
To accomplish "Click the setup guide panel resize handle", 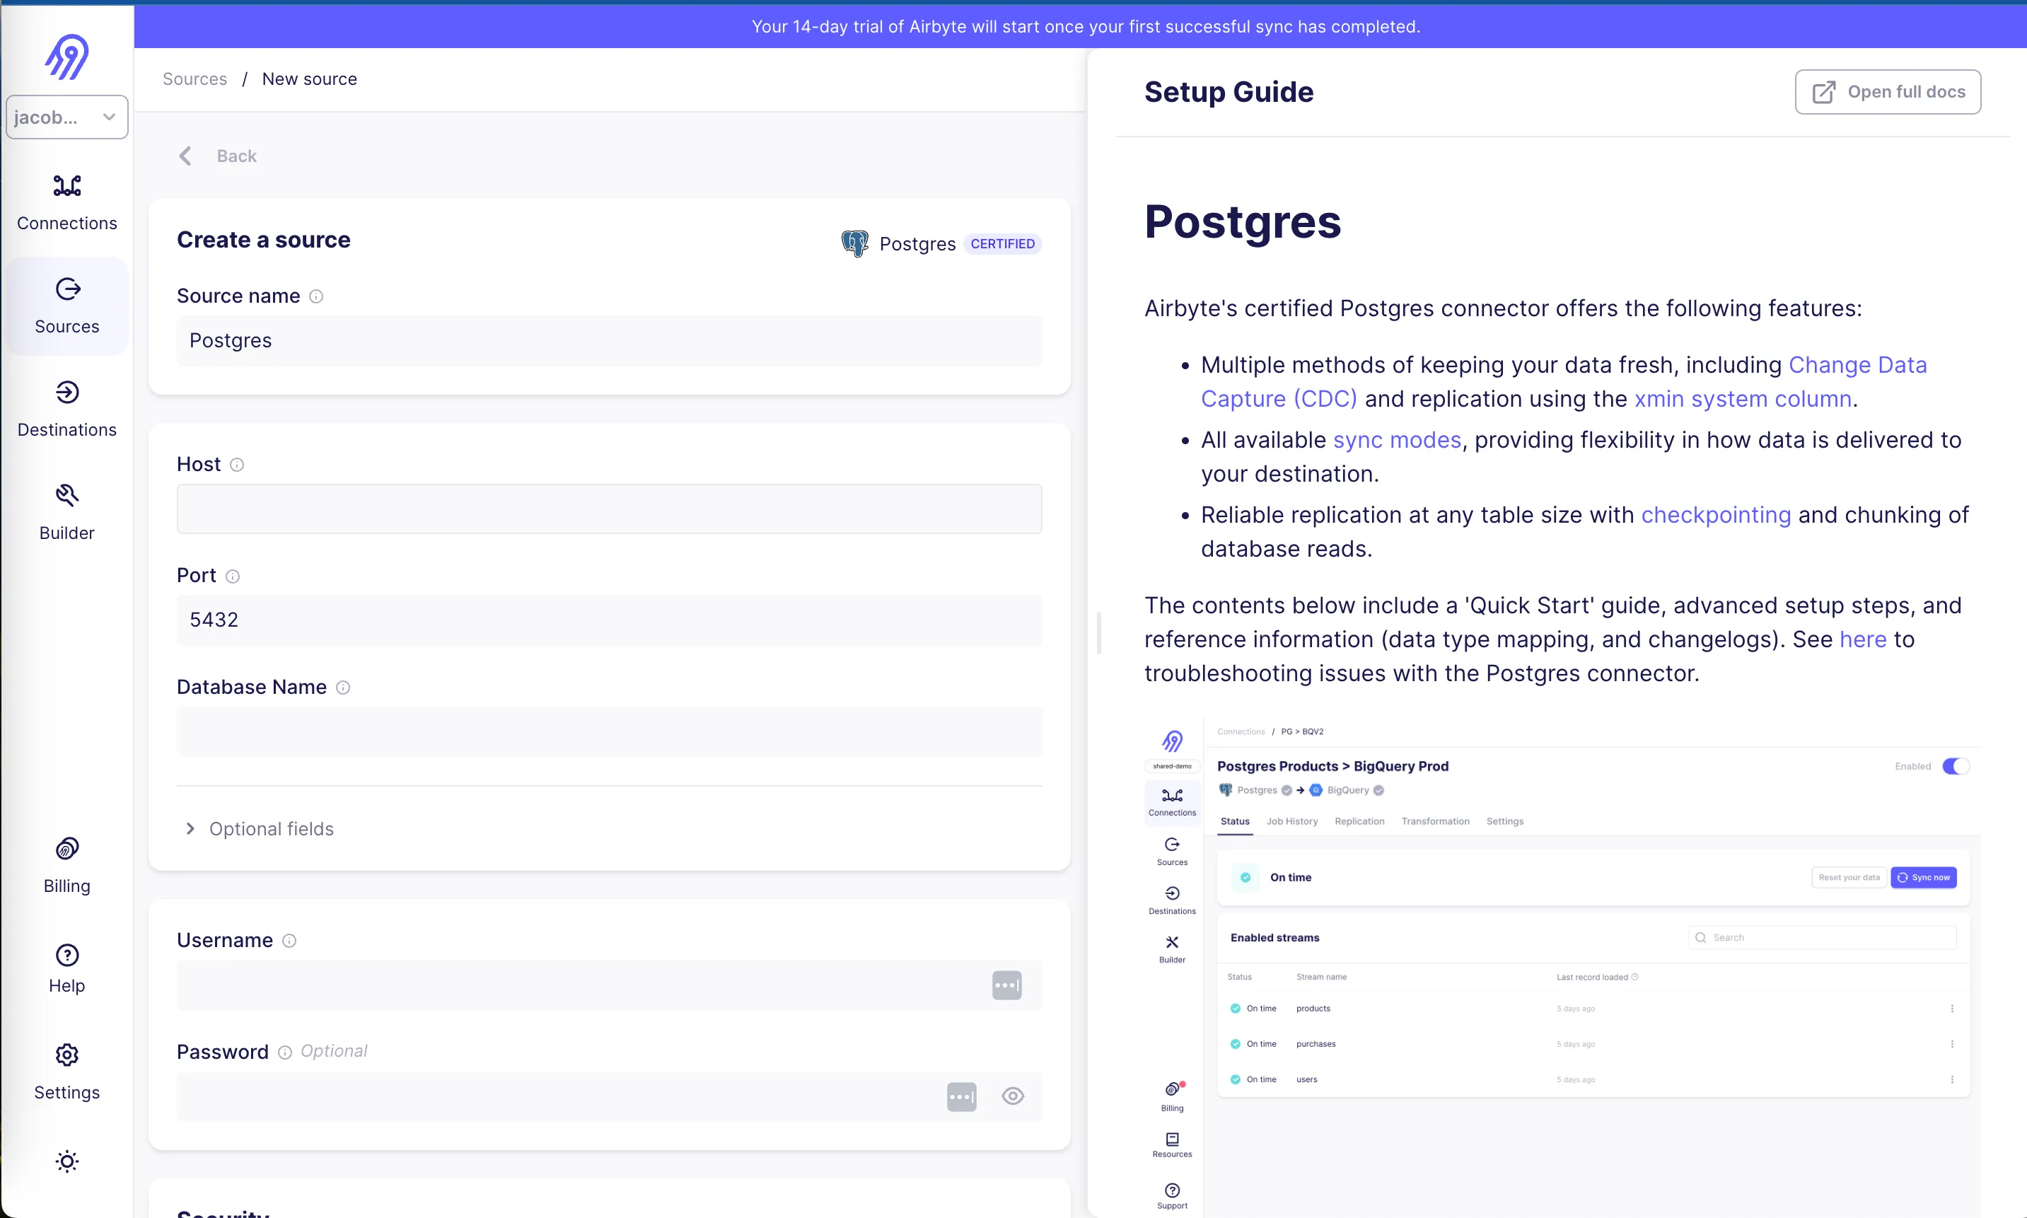I will [x=1099, y=632].
